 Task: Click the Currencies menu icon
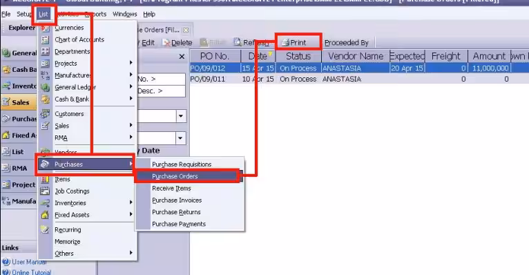click(45, 28)
